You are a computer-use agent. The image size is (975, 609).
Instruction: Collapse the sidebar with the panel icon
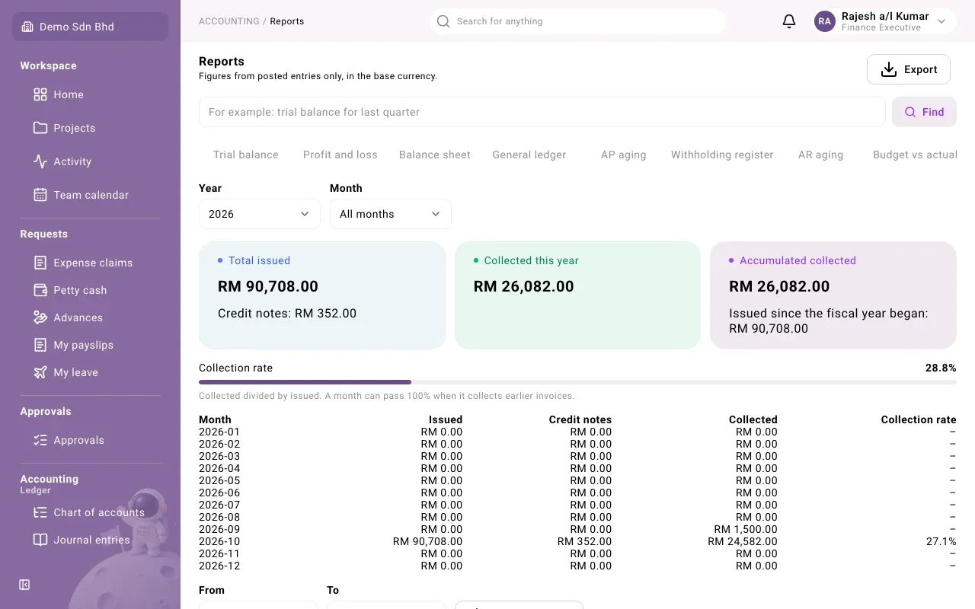pyautogui.click(x=24, y=585)
